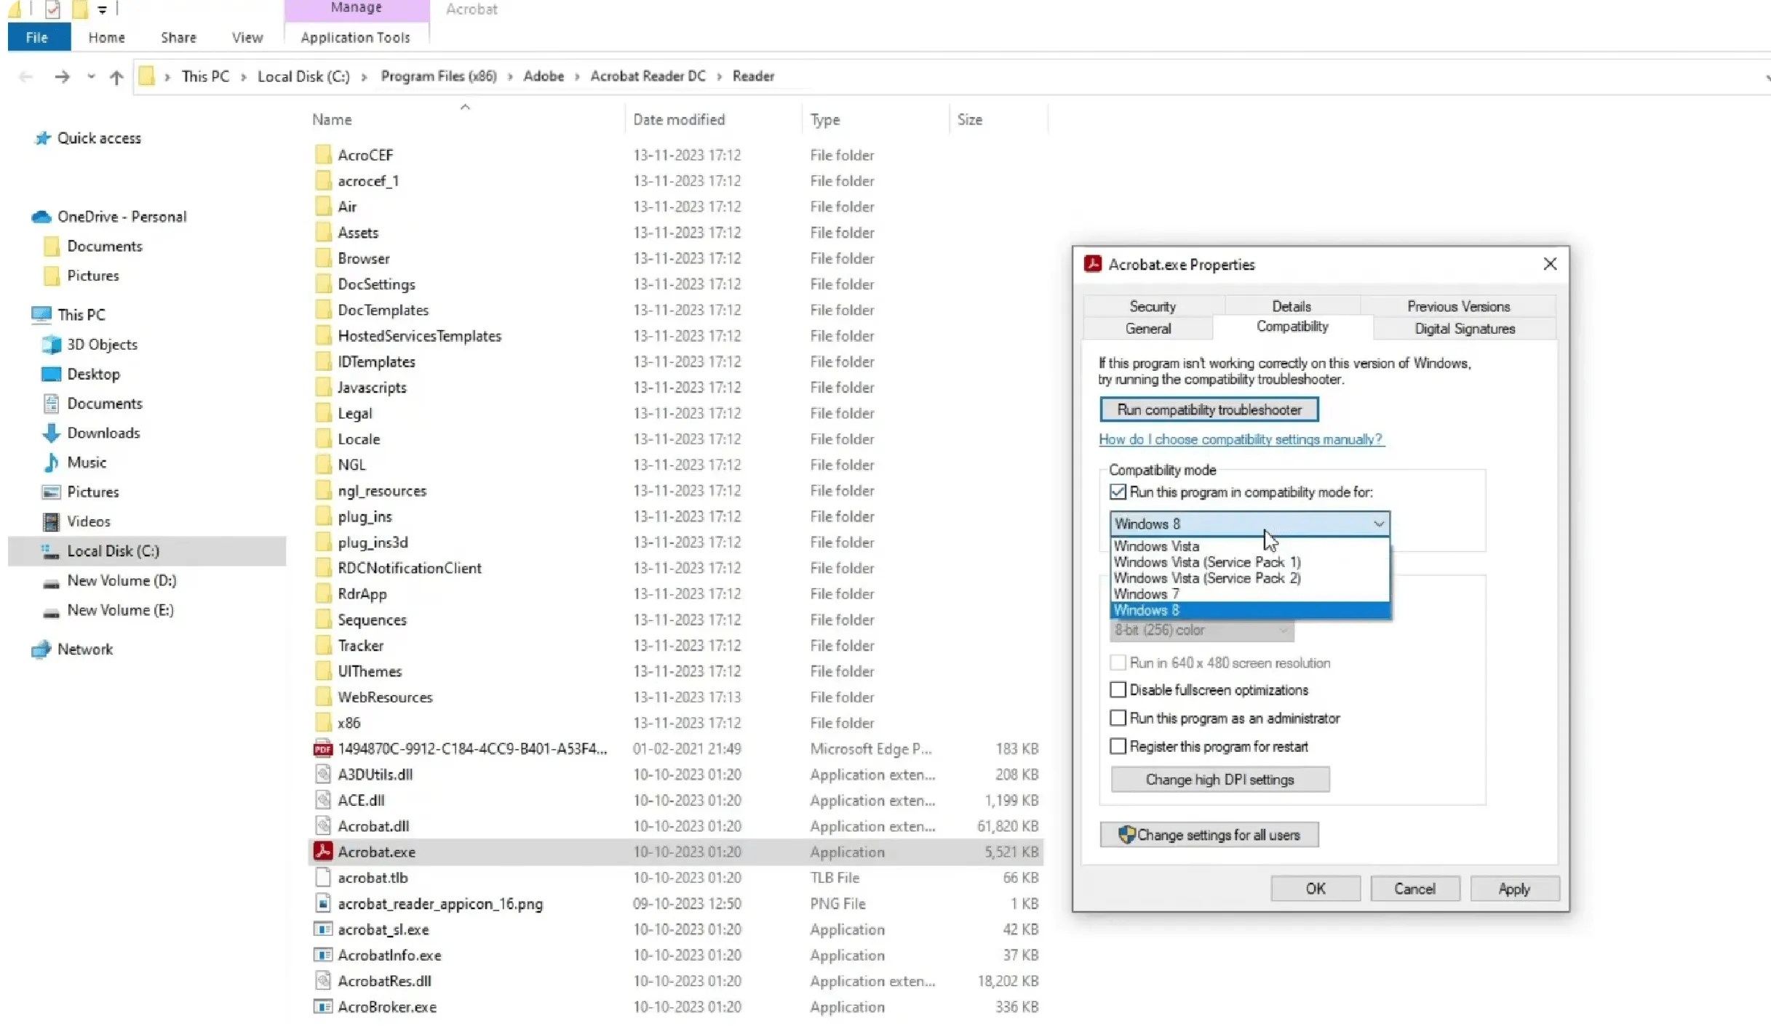Viewport: 1771px width, 1029px height.
Task: Click Run compatibility troubleshooter button
Action: (1209, 409)
